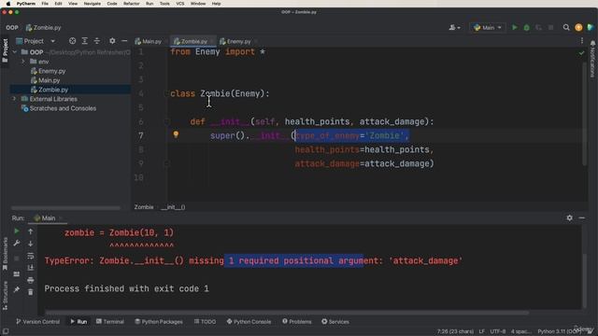Print the Run console output
This screenshot has height=336, width=598.
[x=31, y=280]
